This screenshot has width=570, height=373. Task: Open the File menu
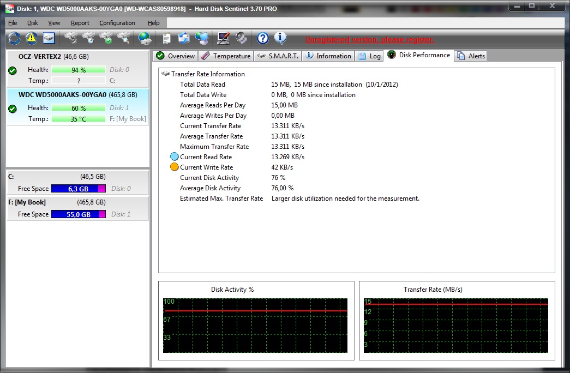click(x=13, y=23)
